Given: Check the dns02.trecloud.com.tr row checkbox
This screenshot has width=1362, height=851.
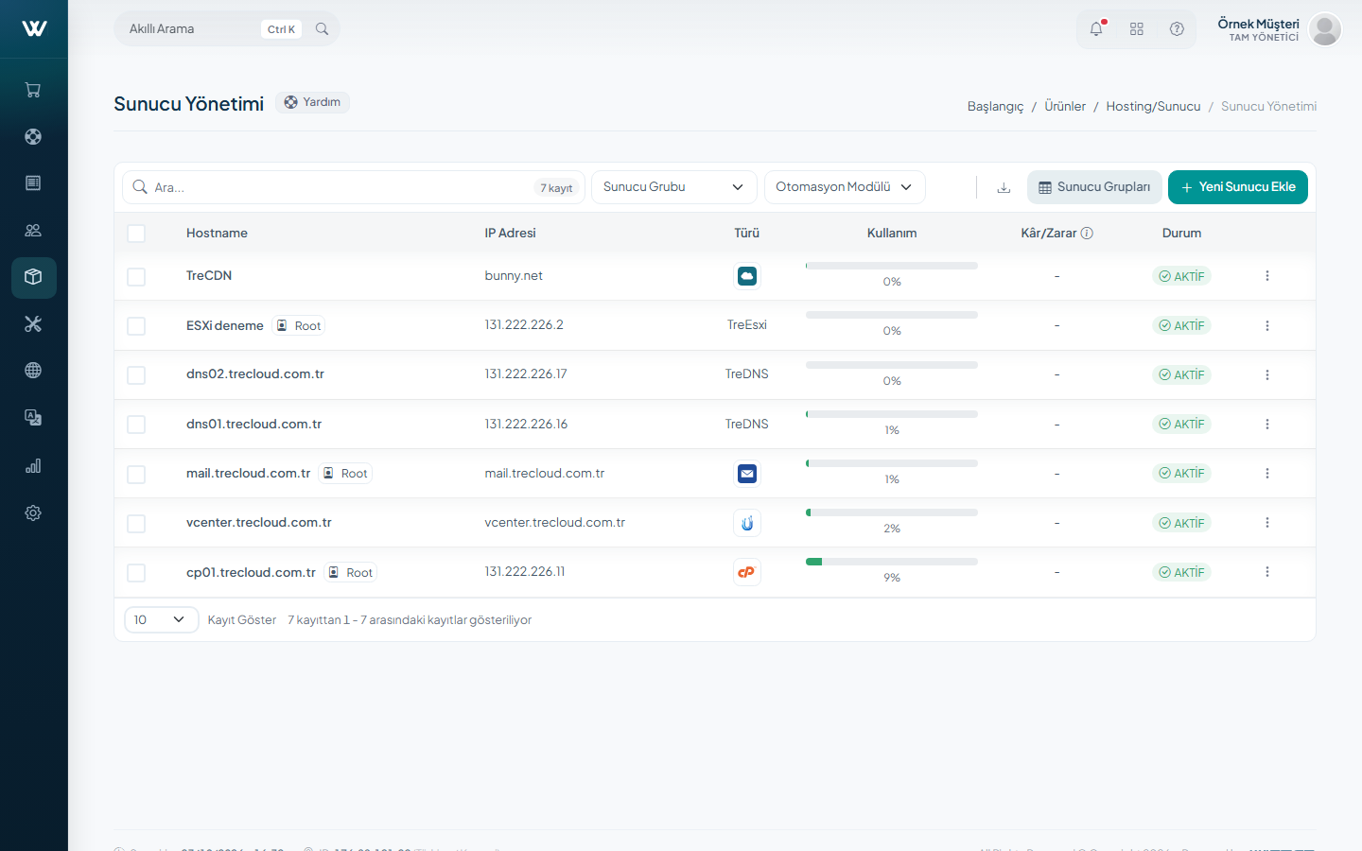Looking at the screenshot, I should [x=136, y=375].
